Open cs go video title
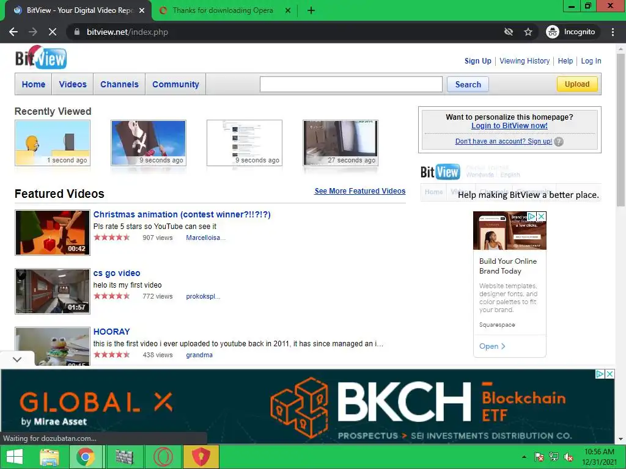The height and width of the screenshot is (469, 626). click(117, 273)
